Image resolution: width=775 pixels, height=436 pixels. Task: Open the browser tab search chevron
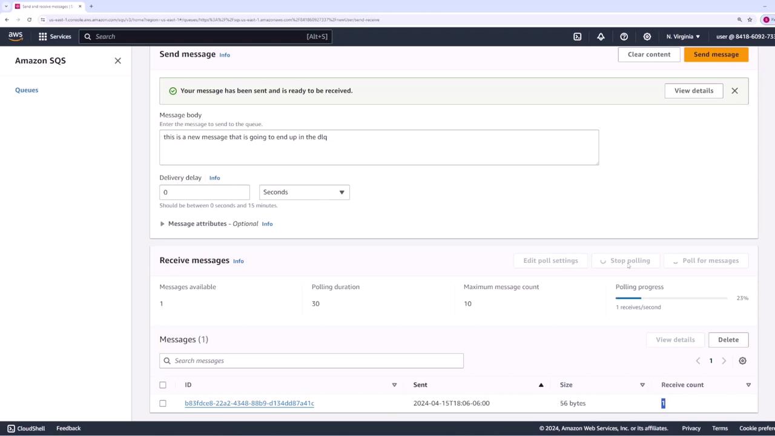tap(5, 6)
